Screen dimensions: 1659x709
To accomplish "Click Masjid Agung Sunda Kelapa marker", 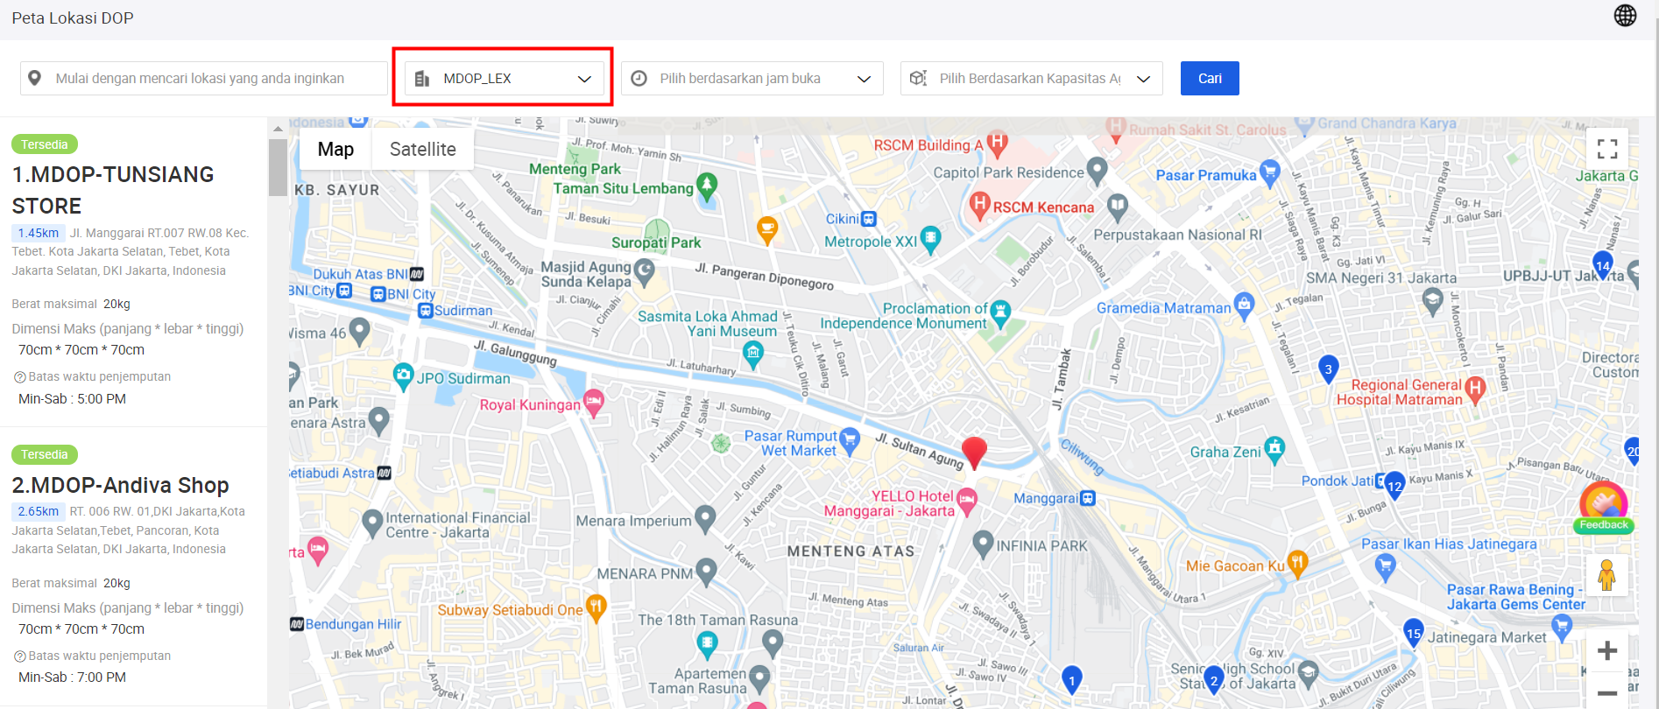I will point(645,273).
